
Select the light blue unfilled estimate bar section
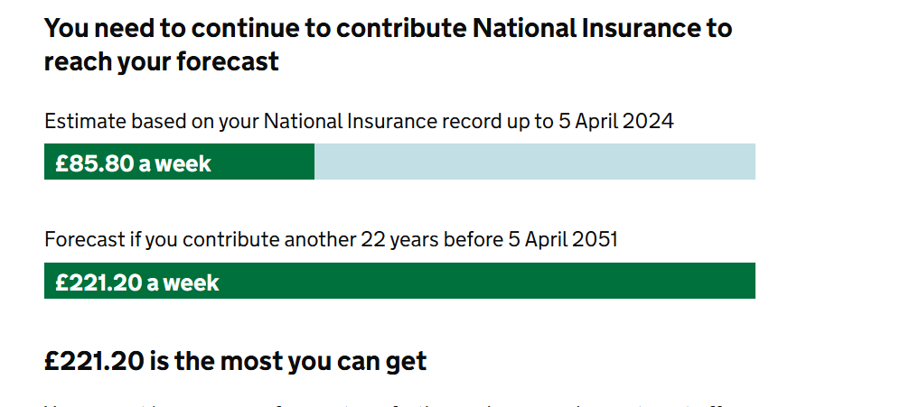(534, 162)
